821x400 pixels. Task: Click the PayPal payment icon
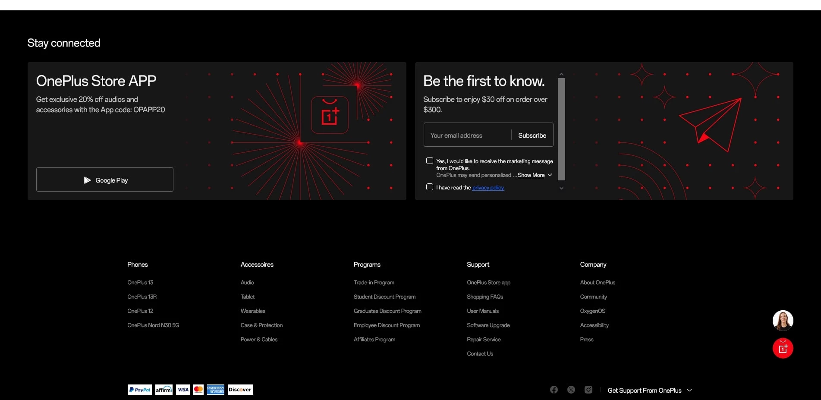(x=139, y=389)
